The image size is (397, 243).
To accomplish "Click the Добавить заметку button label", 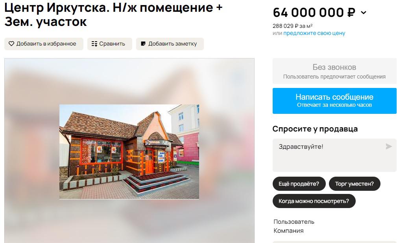I will (172, 44).
